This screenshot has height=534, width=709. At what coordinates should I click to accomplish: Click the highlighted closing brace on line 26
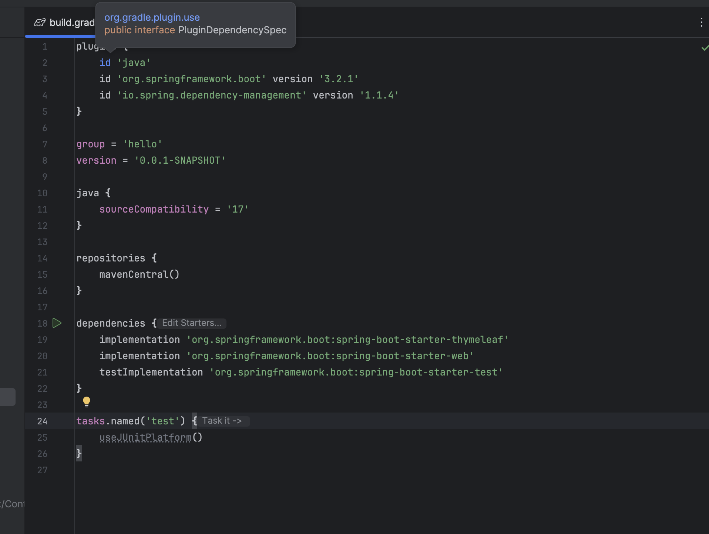[79, 454]
